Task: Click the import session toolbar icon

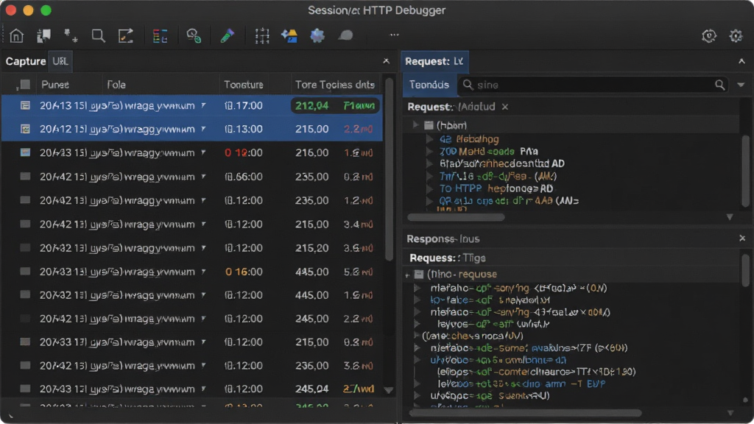Action: pos(43,35)
